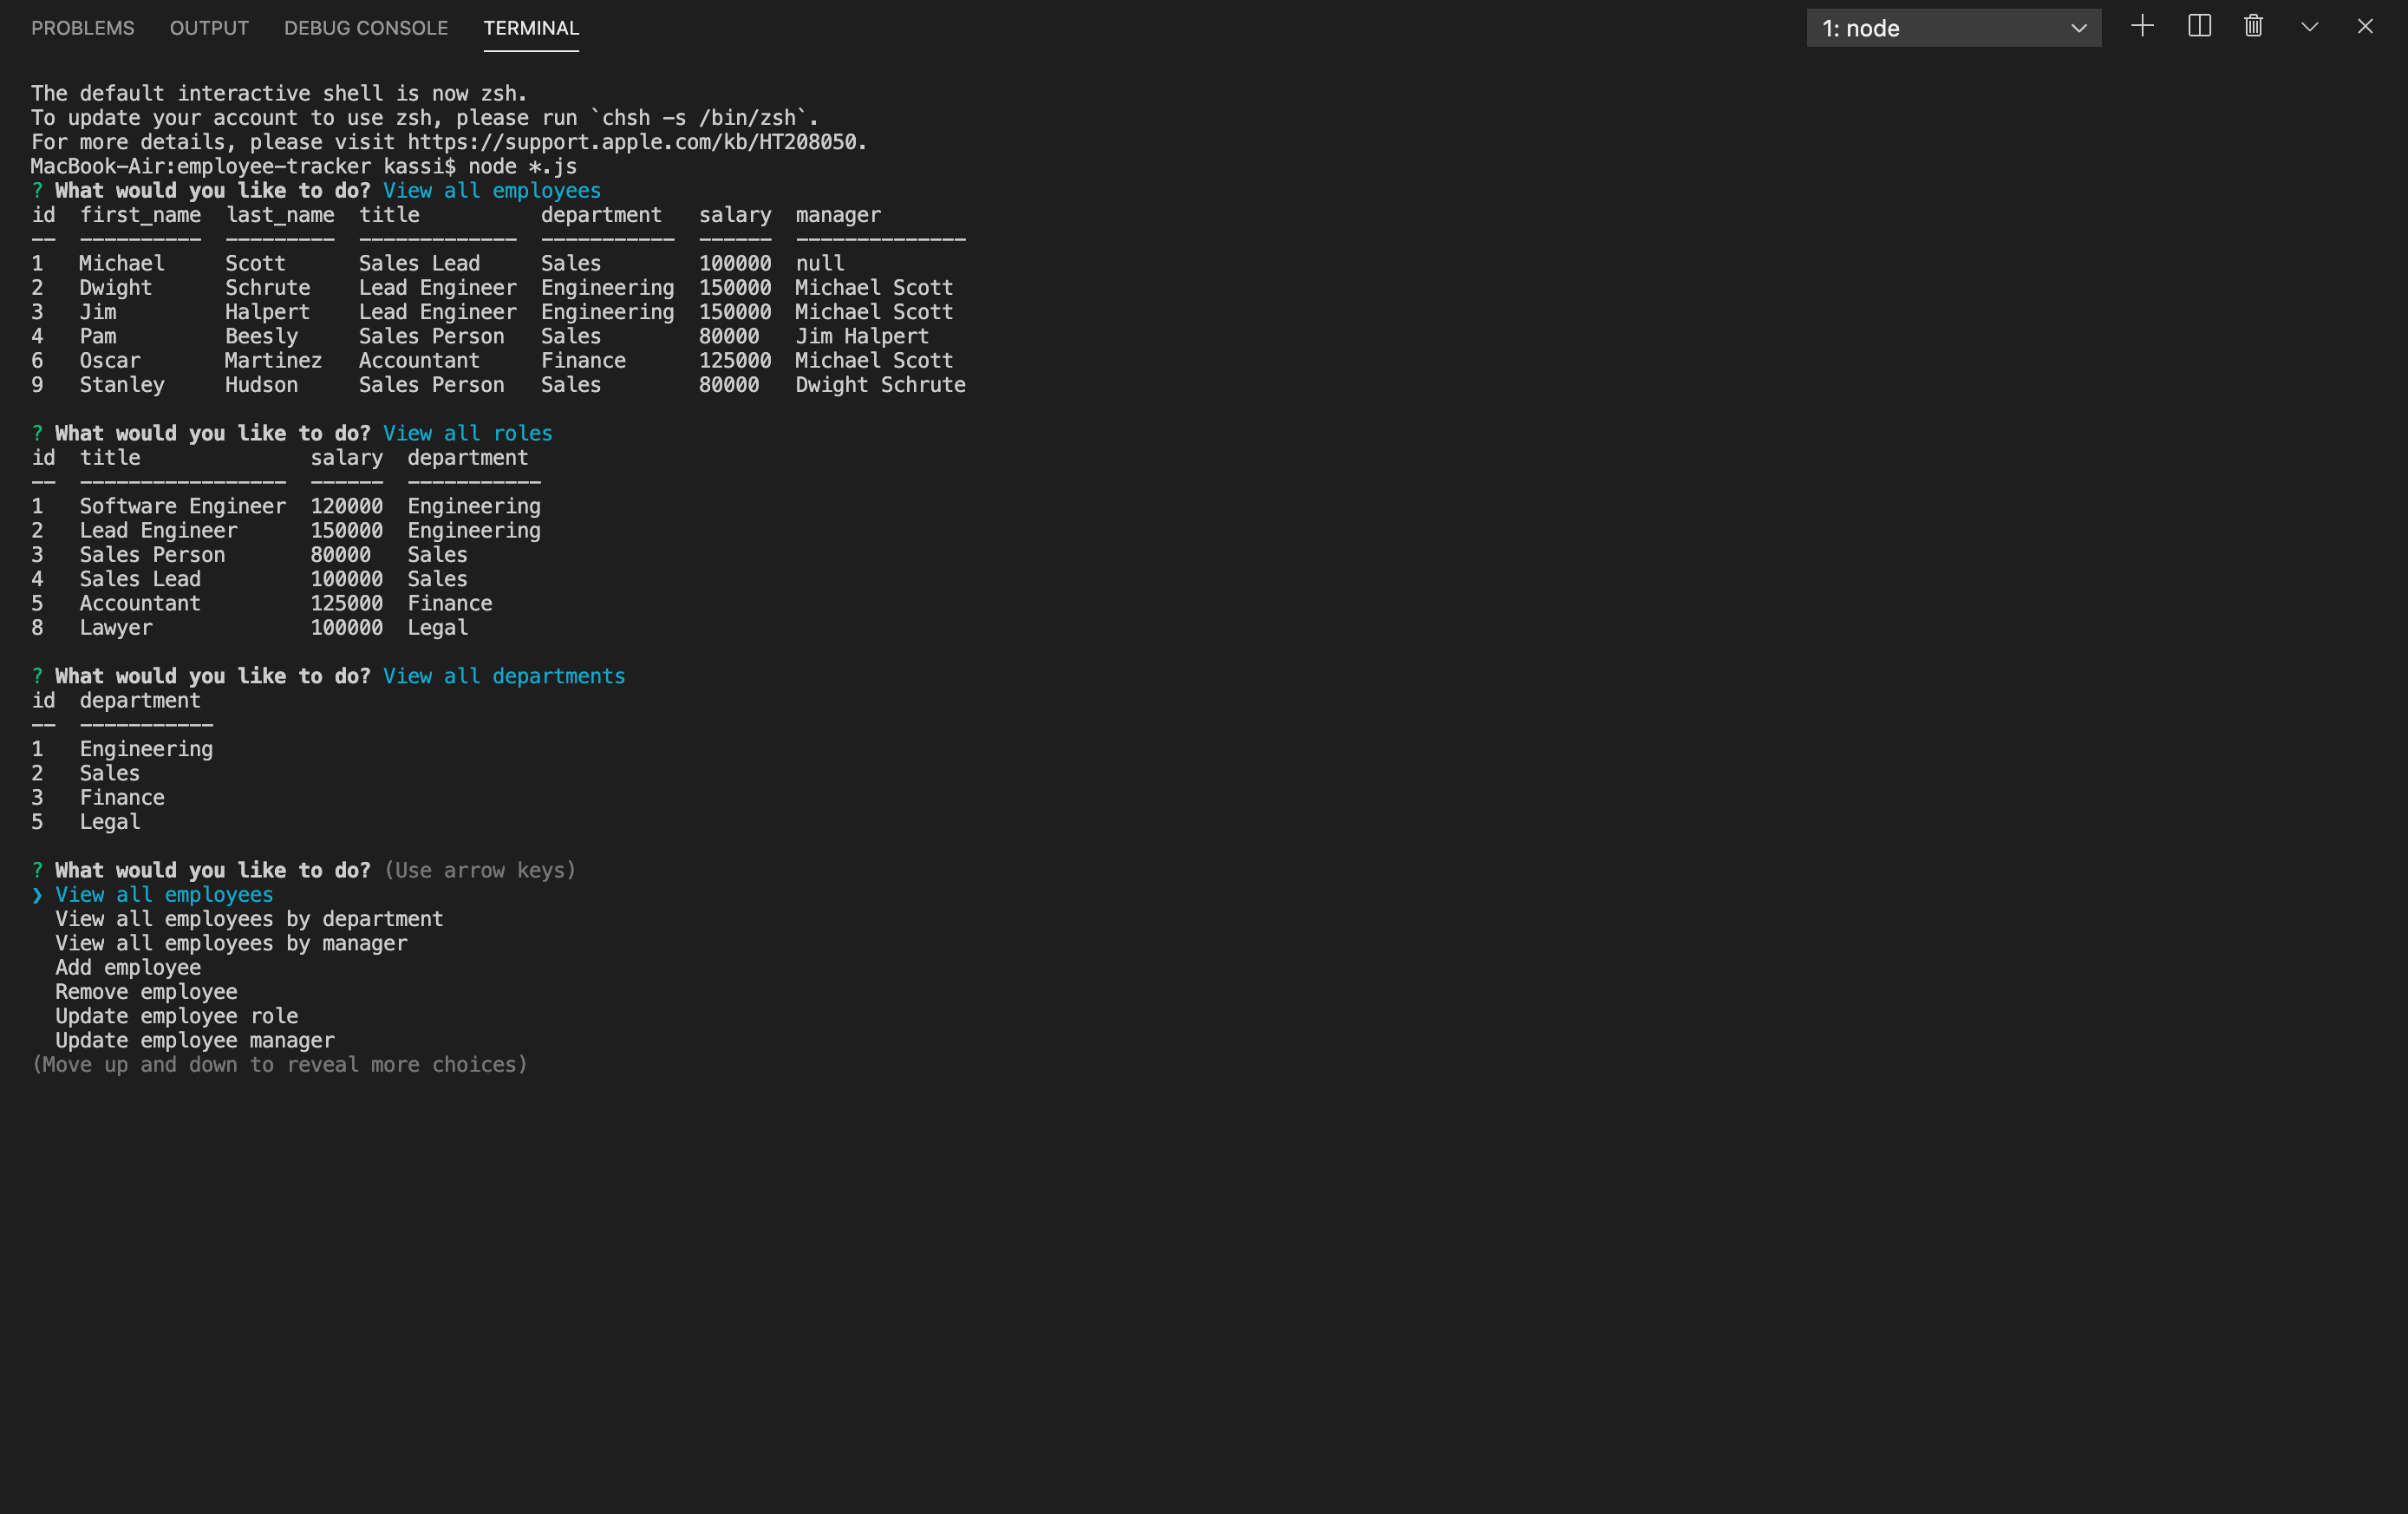Screen dimensions: 2408x1514
Task: Create a new terminal with the plus icon
Action: (x=2142, y=27)
